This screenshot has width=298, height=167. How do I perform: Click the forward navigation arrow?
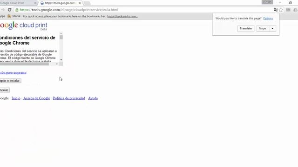[2, 10]
